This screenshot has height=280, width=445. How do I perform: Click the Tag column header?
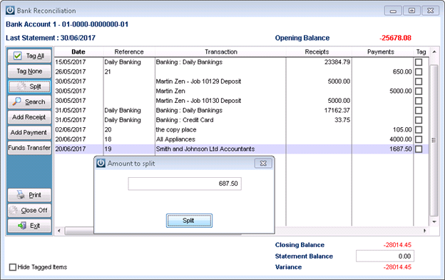[x=421, y=52]
